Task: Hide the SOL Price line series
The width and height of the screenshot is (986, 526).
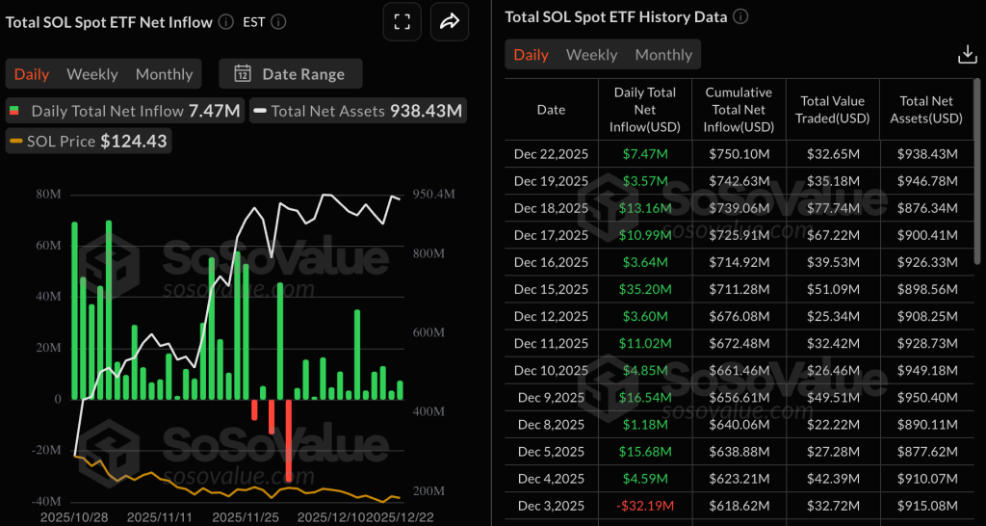Action: click(89, 142)
